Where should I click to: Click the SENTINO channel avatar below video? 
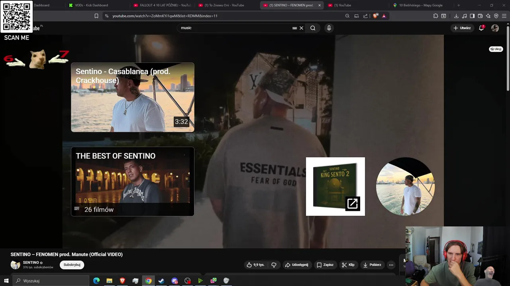click(x=15, y=265)
